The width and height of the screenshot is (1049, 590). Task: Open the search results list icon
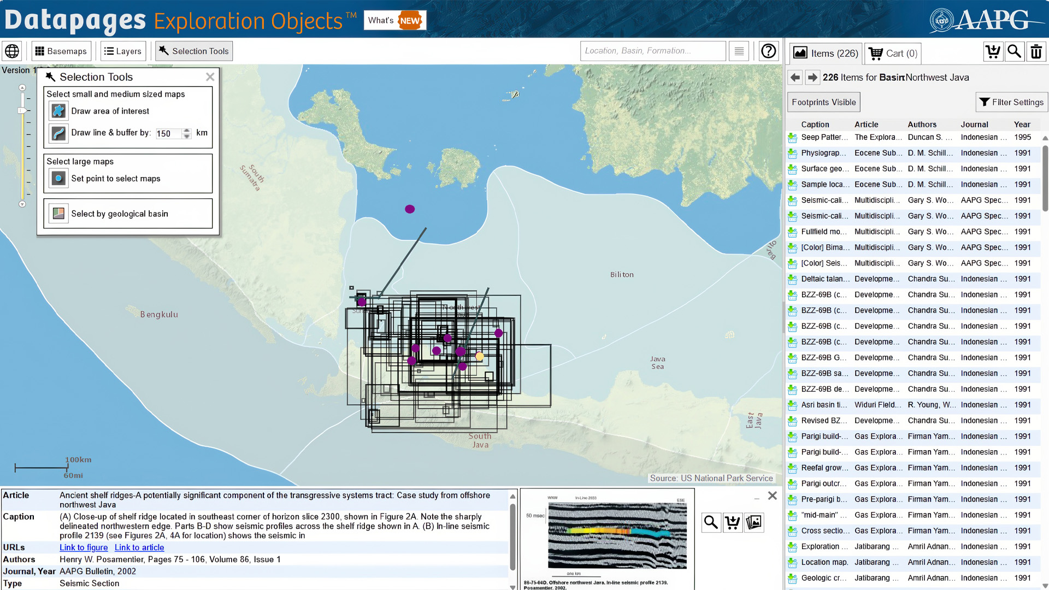tap(739, 51)
